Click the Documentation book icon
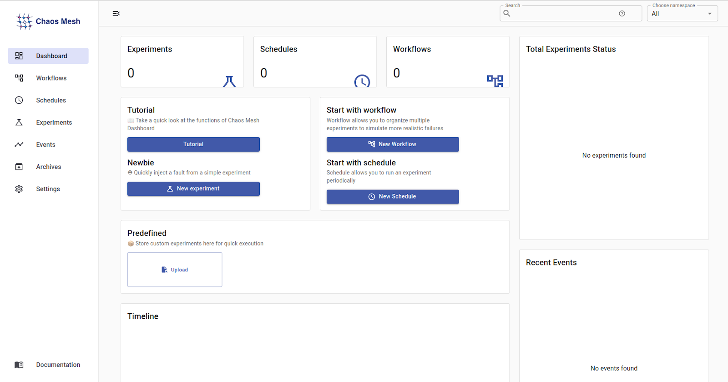 [19, 365]
